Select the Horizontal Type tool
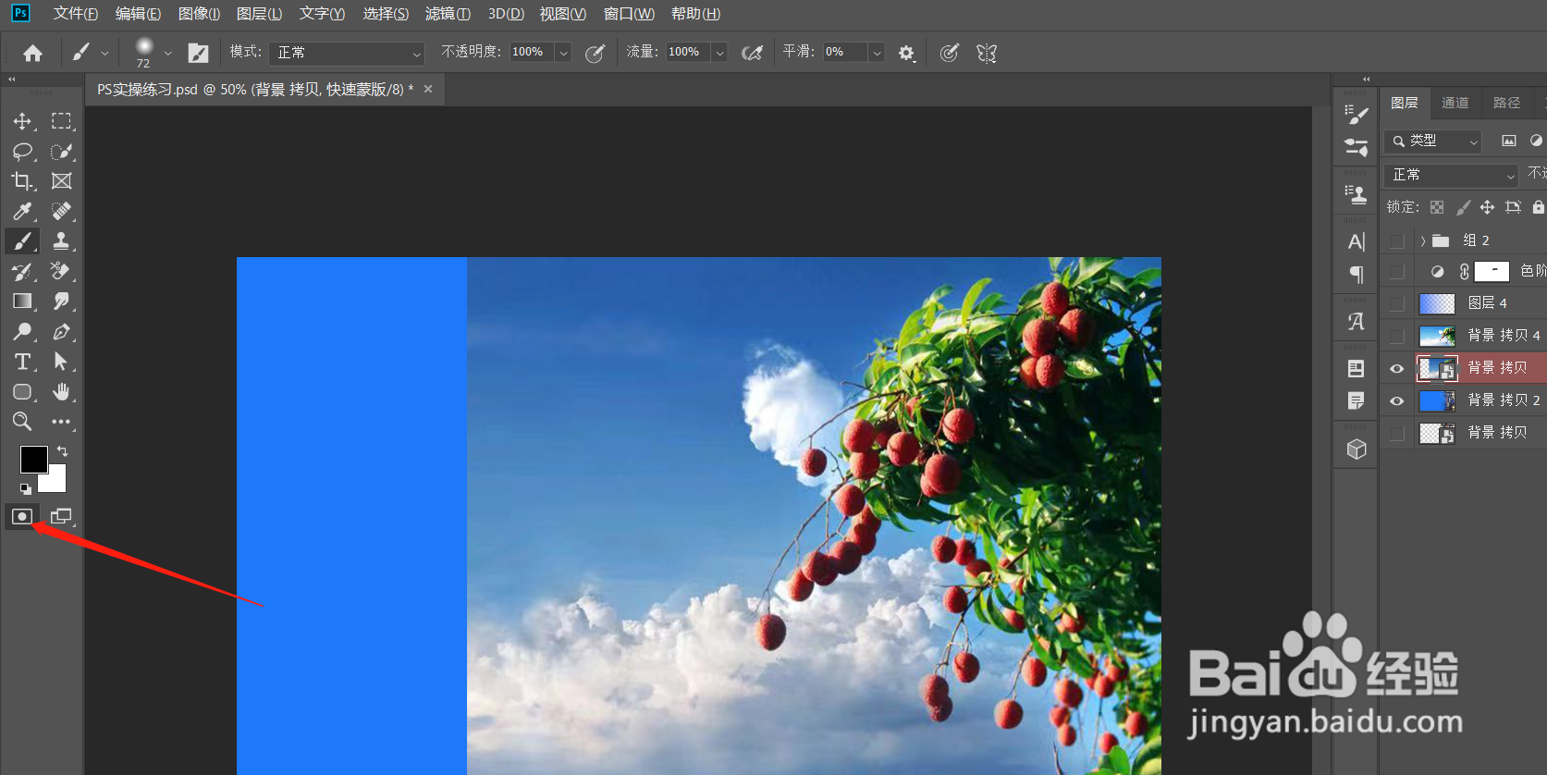The height and width of the screenshot is (775, 1547). [x=22, y=362]
